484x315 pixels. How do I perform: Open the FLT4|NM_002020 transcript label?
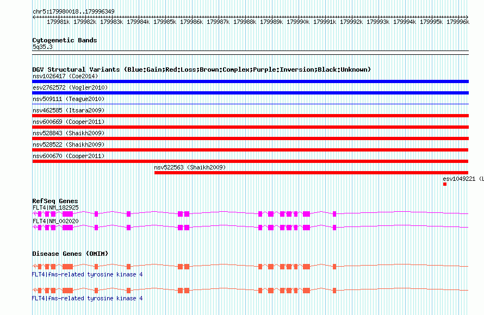click(55, 221)
